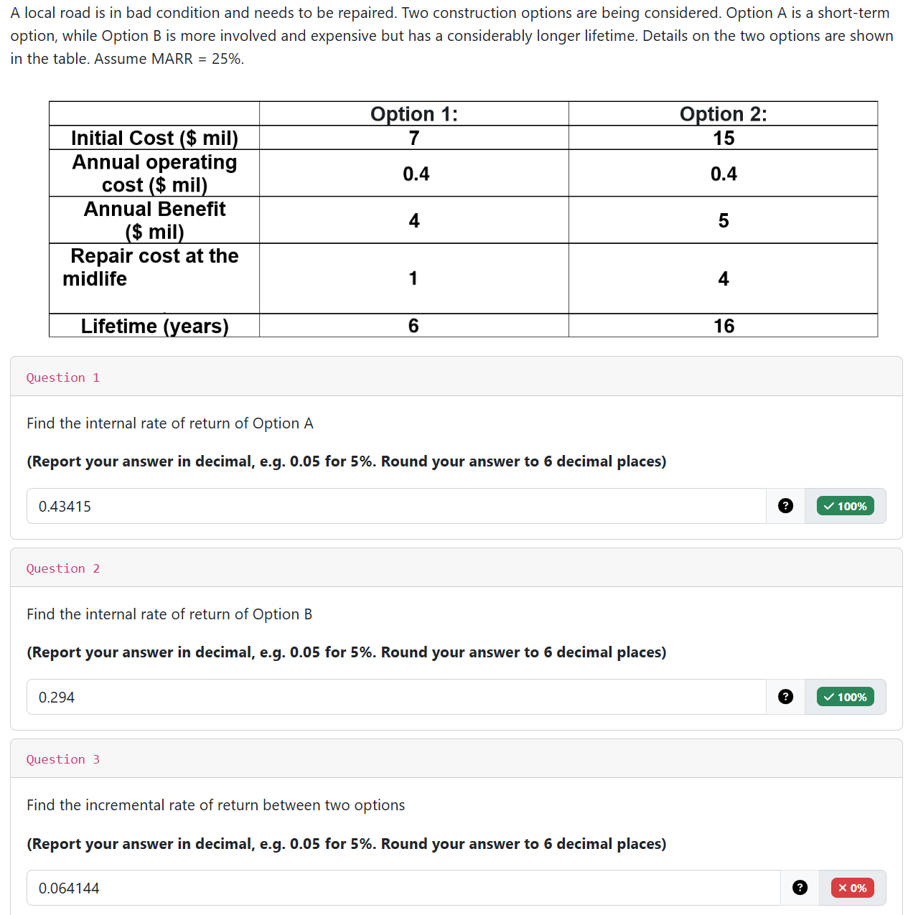
Task: Click the help icon next to Question 3 answer
Action: tap(800, 888)
